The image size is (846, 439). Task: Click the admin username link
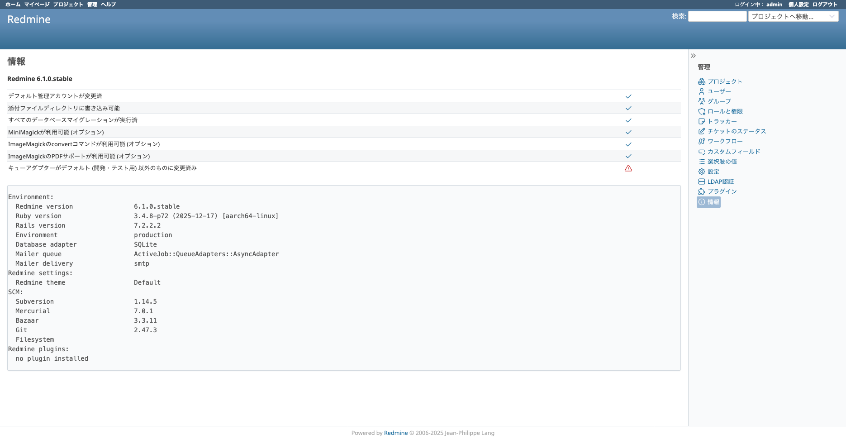click(x=774, y=5)
